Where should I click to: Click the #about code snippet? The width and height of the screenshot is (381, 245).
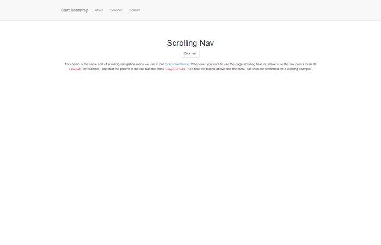[x=76, y=69]
